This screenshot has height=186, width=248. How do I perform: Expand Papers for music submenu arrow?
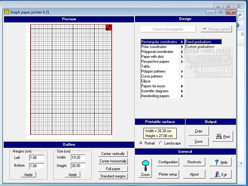click(182, 86)
